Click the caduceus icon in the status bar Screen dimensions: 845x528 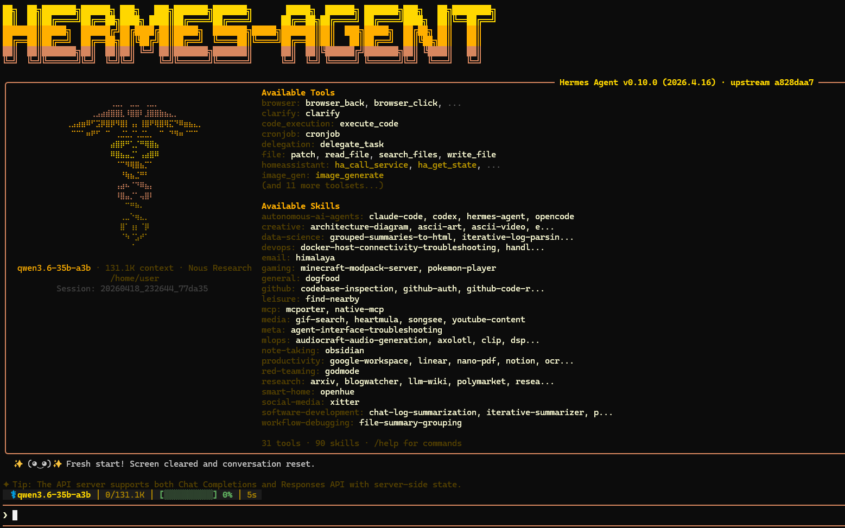14,495
